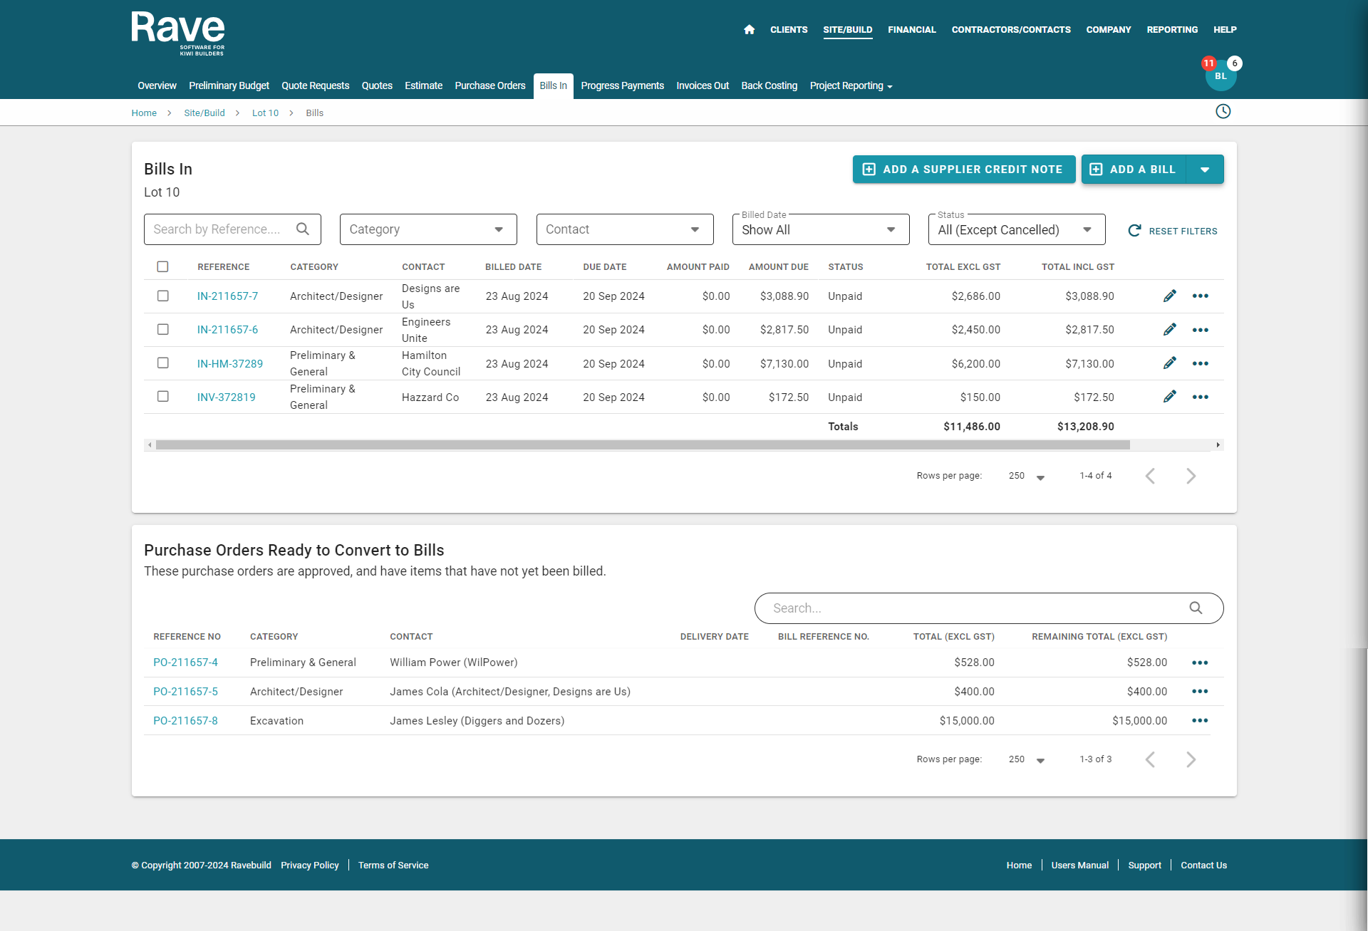View the red 11 notifications badge
Screen dimensions: 1368x931
1208,63
